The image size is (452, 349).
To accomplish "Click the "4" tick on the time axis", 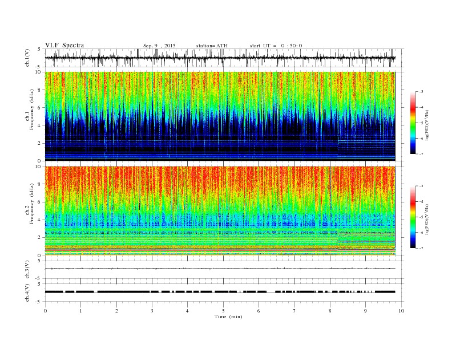I will (x=187, y=311).
